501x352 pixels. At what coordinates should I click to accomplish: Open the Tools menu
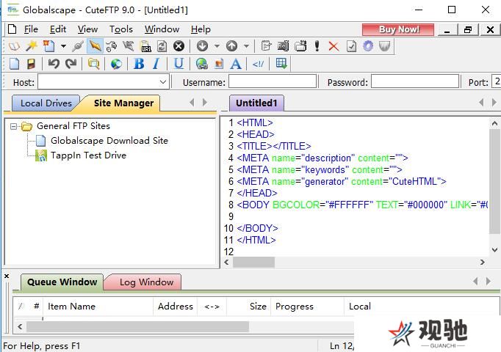coord(120,29)
